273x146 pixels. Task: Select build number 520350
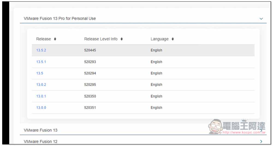click(90, 96)
